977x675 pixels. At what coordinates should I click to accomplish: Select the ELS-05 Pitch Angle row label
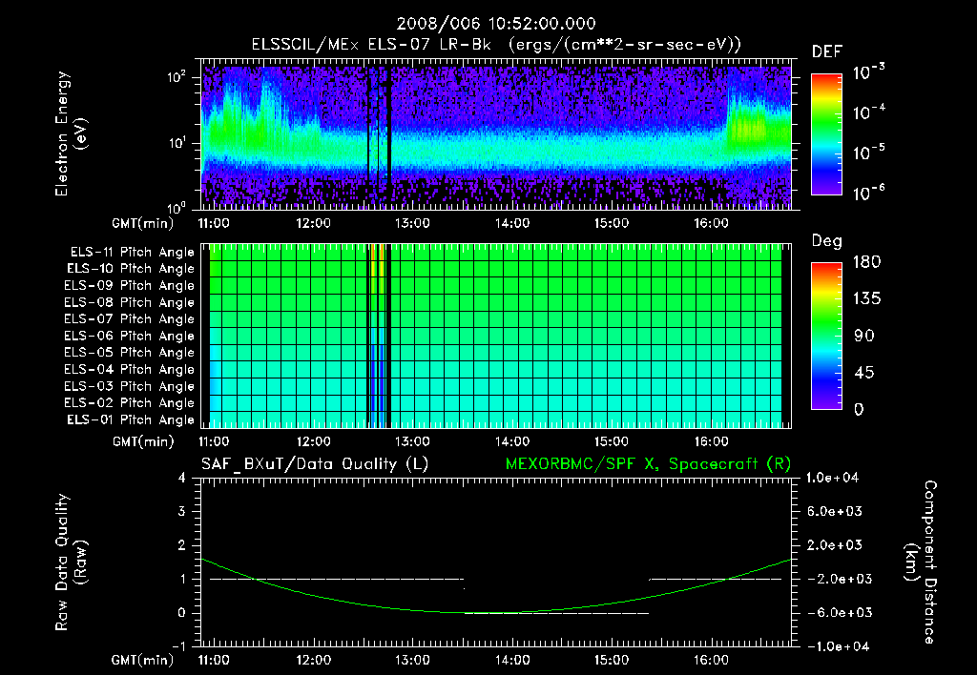(130, 353)
